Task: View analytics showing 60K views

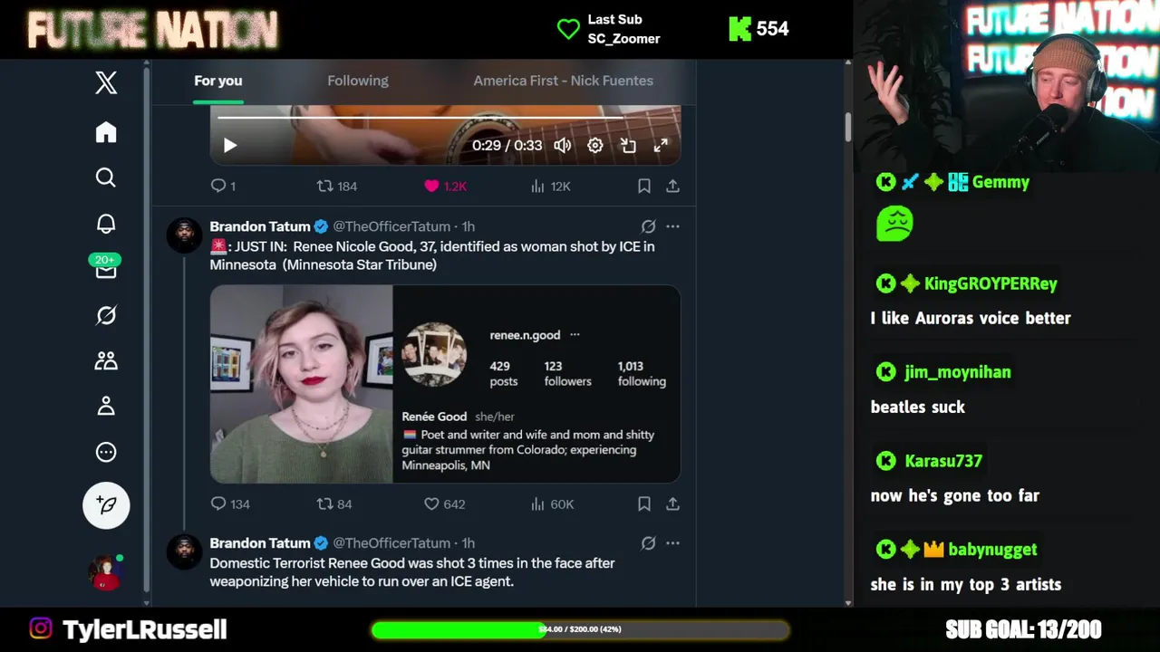Action: click(552, 503)
